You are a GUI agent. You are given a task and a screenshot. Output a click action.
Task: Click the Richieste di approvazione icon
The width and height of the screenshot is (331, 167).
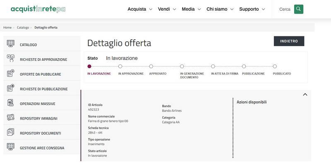point(11,58)
